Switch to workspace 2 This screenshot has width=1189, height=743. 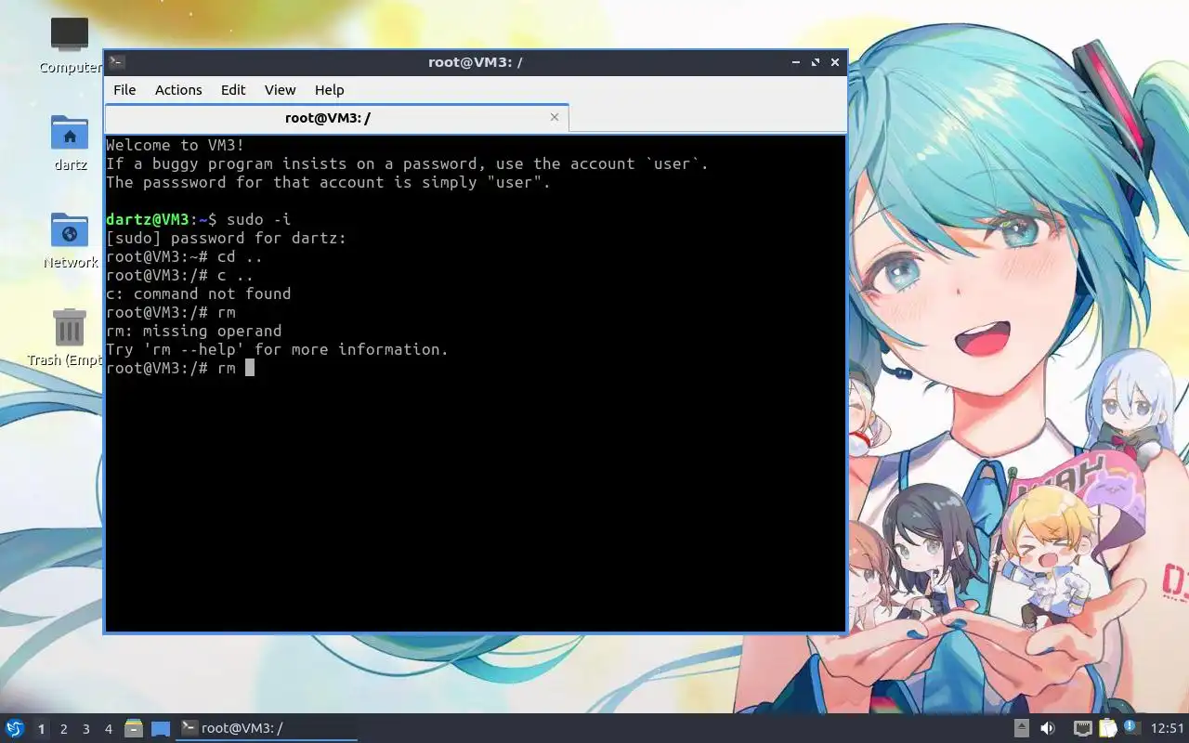pos(64,729)
